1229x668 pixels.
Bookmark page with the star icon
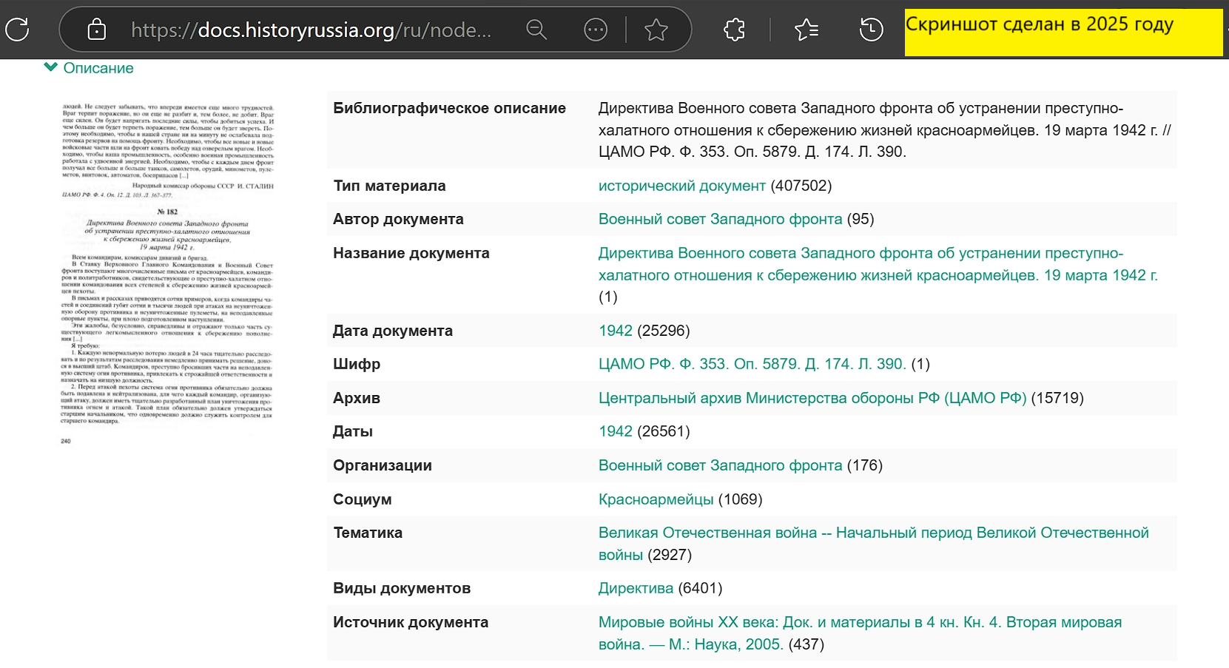click(x=656, y=30)
